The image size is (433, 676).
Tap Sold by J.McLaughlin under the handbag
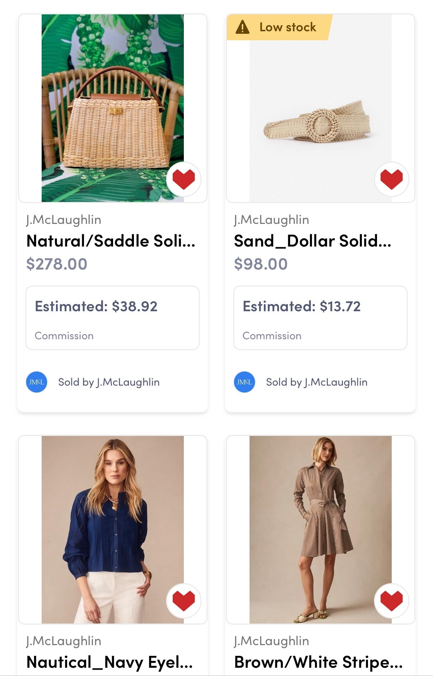(109, 382)
